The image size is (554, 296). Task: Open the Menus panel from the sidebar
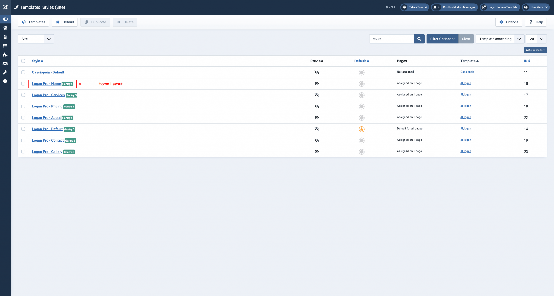click(5, 46)
